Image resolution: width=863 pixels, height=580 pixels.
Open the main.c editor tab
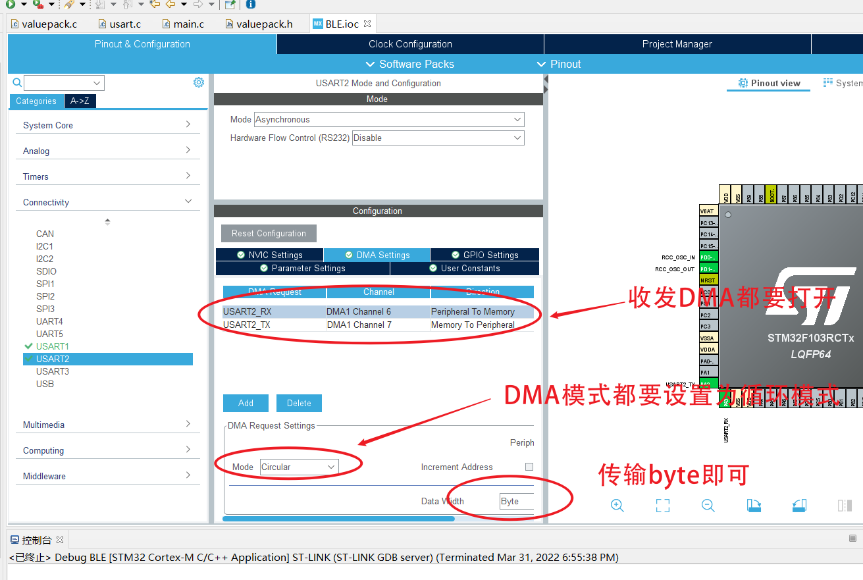pyautogui.click(x=184, y=24)
